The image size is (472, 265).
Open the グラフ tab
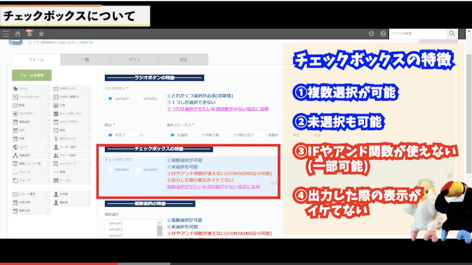coord(134,59)
